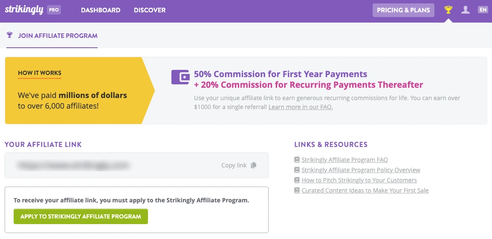Click the Pricing & Plans button
492x239 pixels.
pos(403,10)
